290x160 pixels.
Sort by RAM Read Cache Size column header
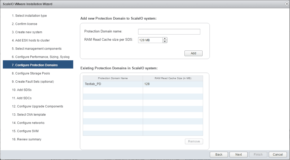(x=173, y=78)
